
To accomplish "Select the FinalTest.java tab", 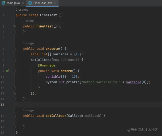I will click(43, 3).
